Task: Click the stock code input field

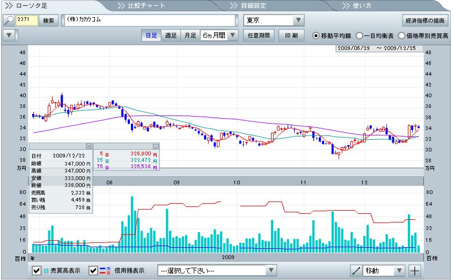Action: (27, 20)
